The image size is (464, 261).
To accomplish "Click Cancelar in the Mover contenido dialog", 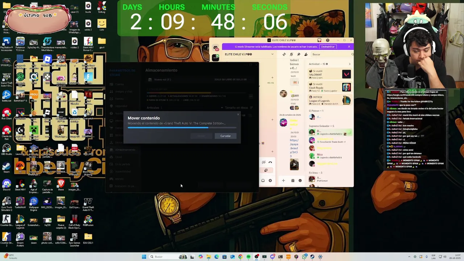I will pyautogui.click(x=225, y=136).
